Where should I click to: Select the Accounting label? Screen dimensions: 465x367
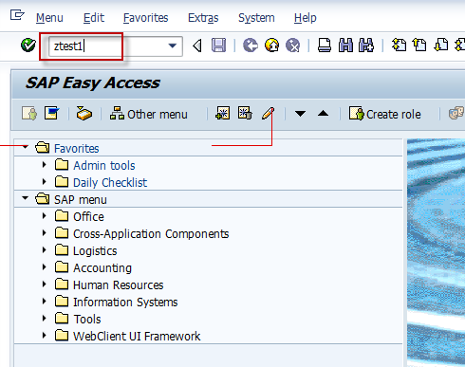tap(102, 267)
